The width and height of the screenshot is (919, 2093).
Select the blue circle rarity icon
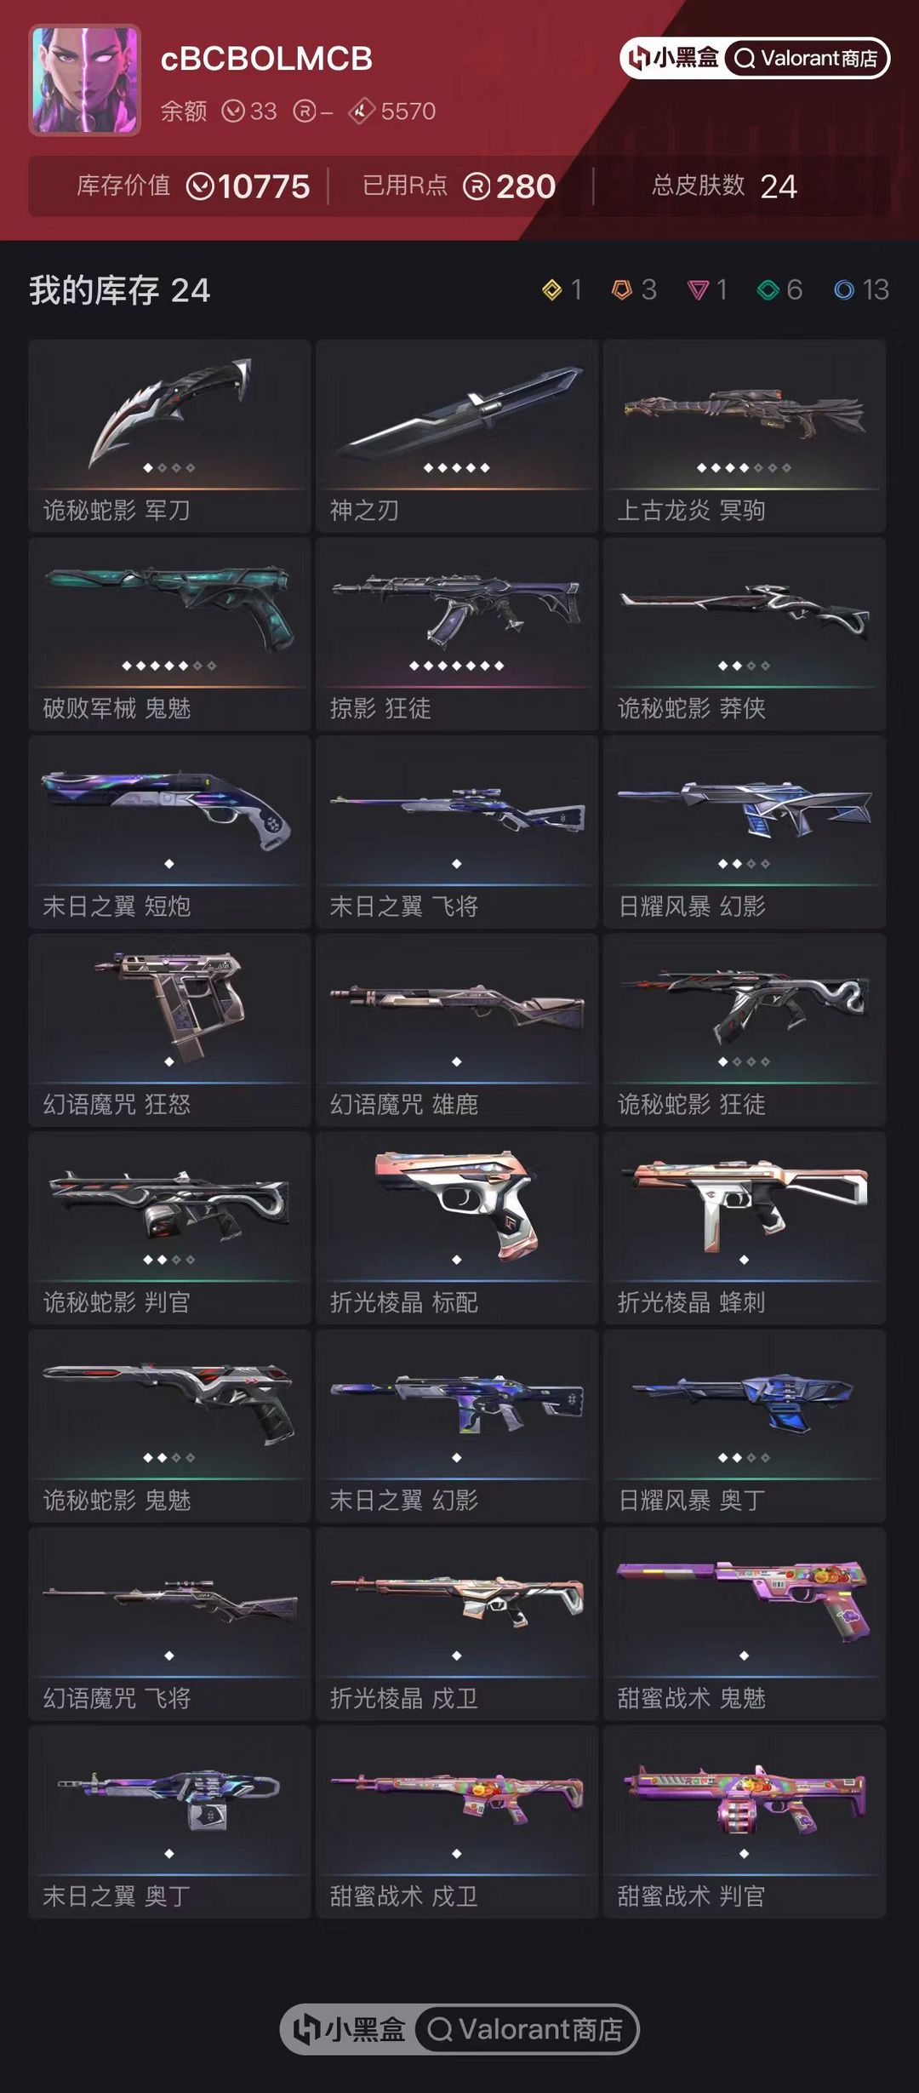pyautogui.click(x=844, y=290)
